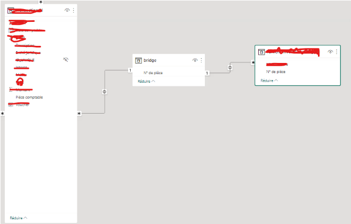Click the many asterisk marker at green-outlined table

[253, 63]
